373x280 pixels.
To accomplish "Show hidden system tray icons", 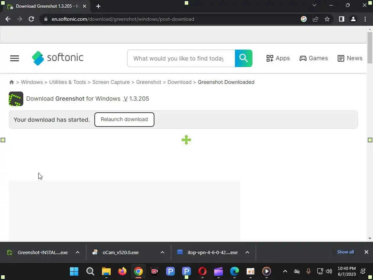I will coord(285,271).
